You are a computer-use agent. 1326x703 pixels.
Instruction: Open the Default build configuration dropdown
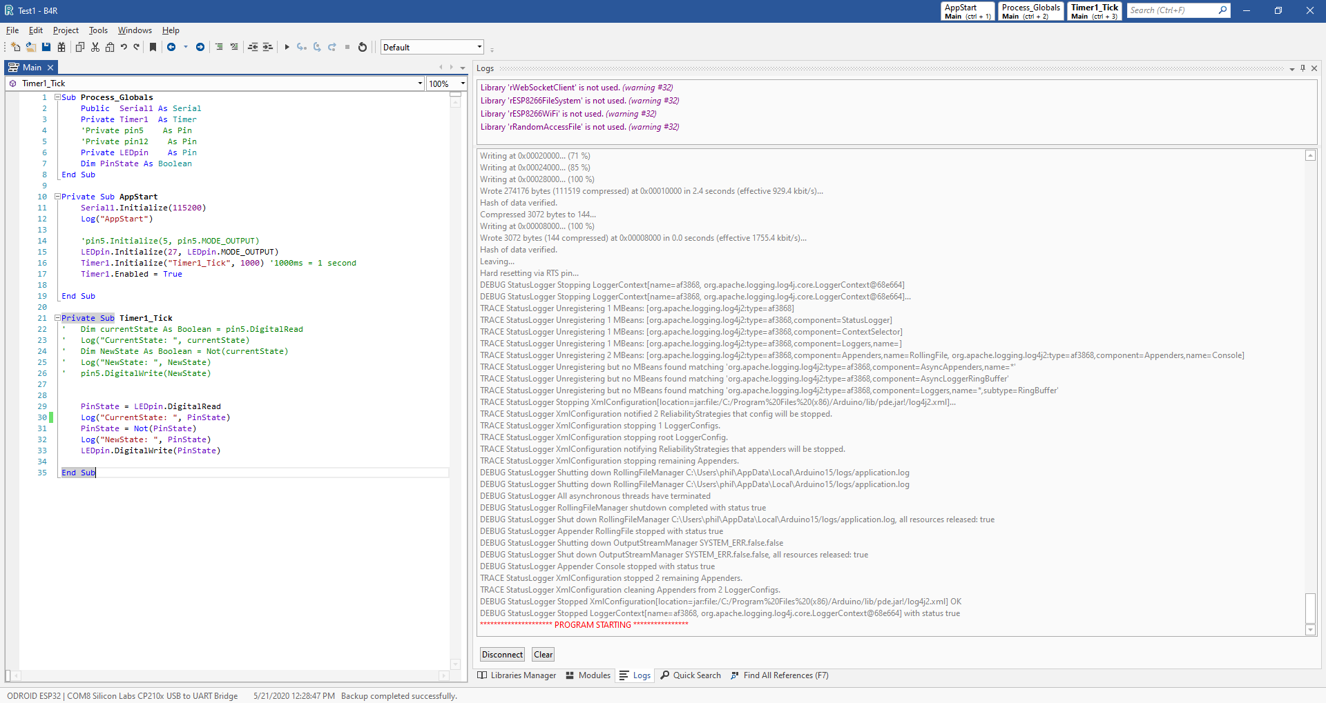[x=479, y=47]
